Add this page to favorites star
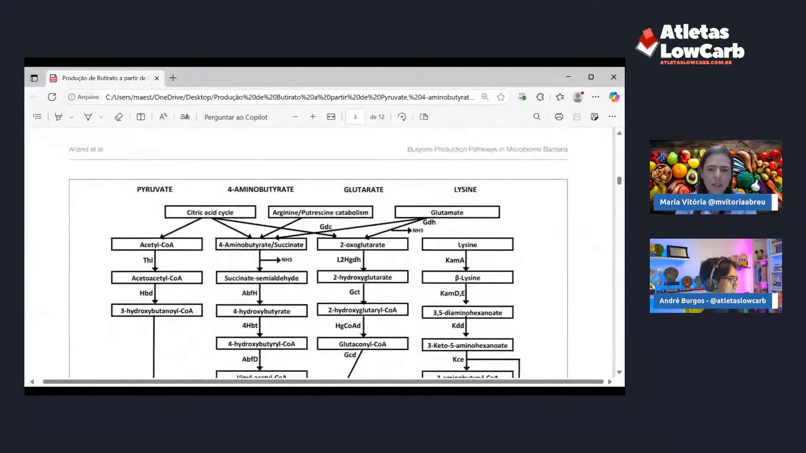This screenshot has height=453, width=806. click(x=501, y=97)
